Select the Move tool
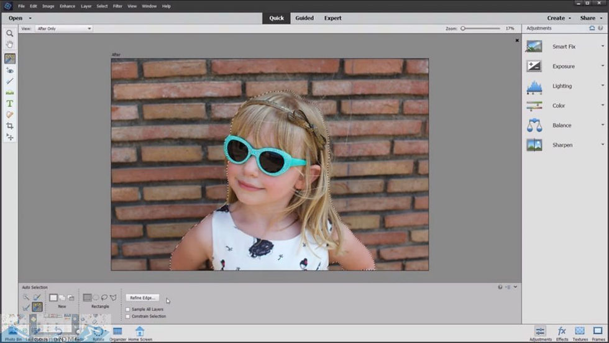 pos(10,137)
